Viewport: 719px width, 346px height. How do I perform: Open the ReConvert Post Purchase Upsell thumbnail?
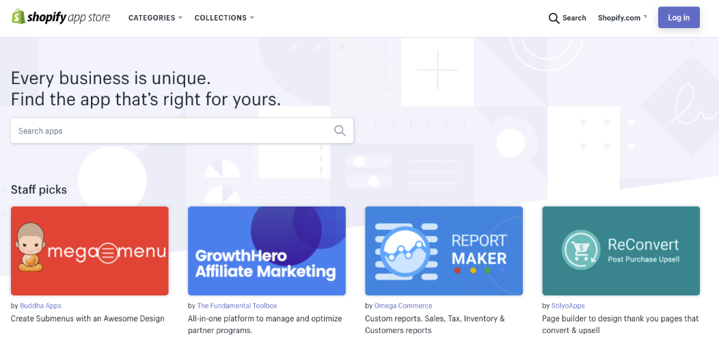pyautogui.click(x=621, y=250)
